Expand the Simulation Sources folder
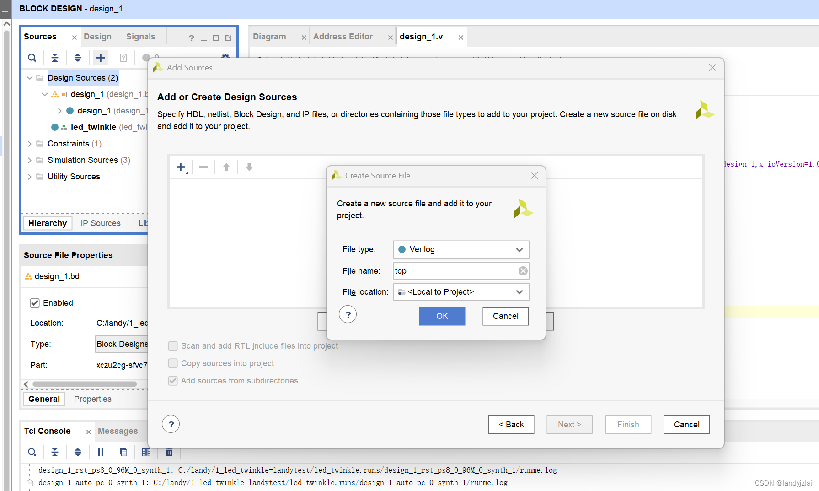Viewport: 819px width, 491px height. (30, 160)
